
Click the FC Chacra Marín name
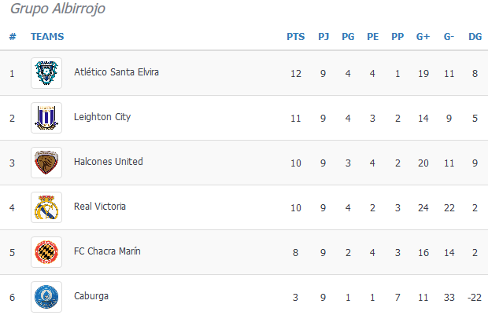tap(107, 251)
